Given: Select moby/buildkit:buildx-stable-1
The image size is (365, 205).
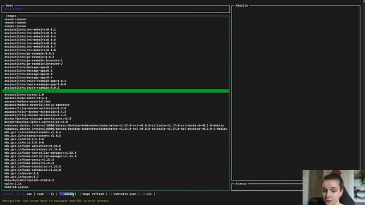Looking at the screenshot, I should (29, 180).
